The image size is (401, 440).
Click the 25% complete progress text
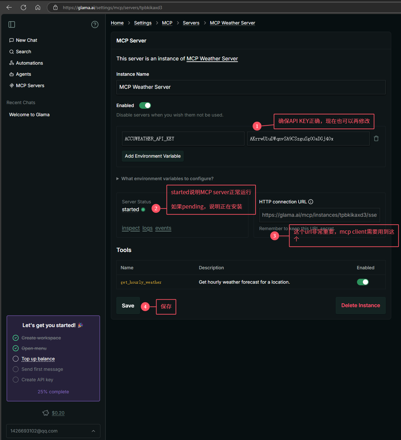click(x=53, y=392)
